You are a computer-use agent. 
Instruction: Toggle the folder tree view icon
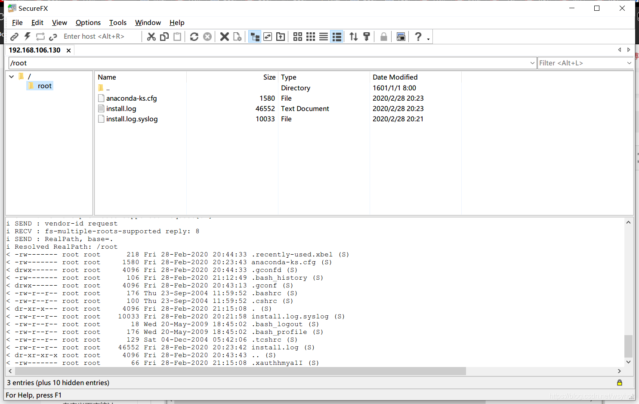(255, 37)
